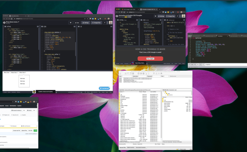This screenshot has height=152, width=247.
Task: Click Quickconnect button in FileZilla
Action: (173, 76)
